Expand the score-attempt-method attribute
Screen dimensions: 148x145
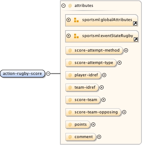126,50
